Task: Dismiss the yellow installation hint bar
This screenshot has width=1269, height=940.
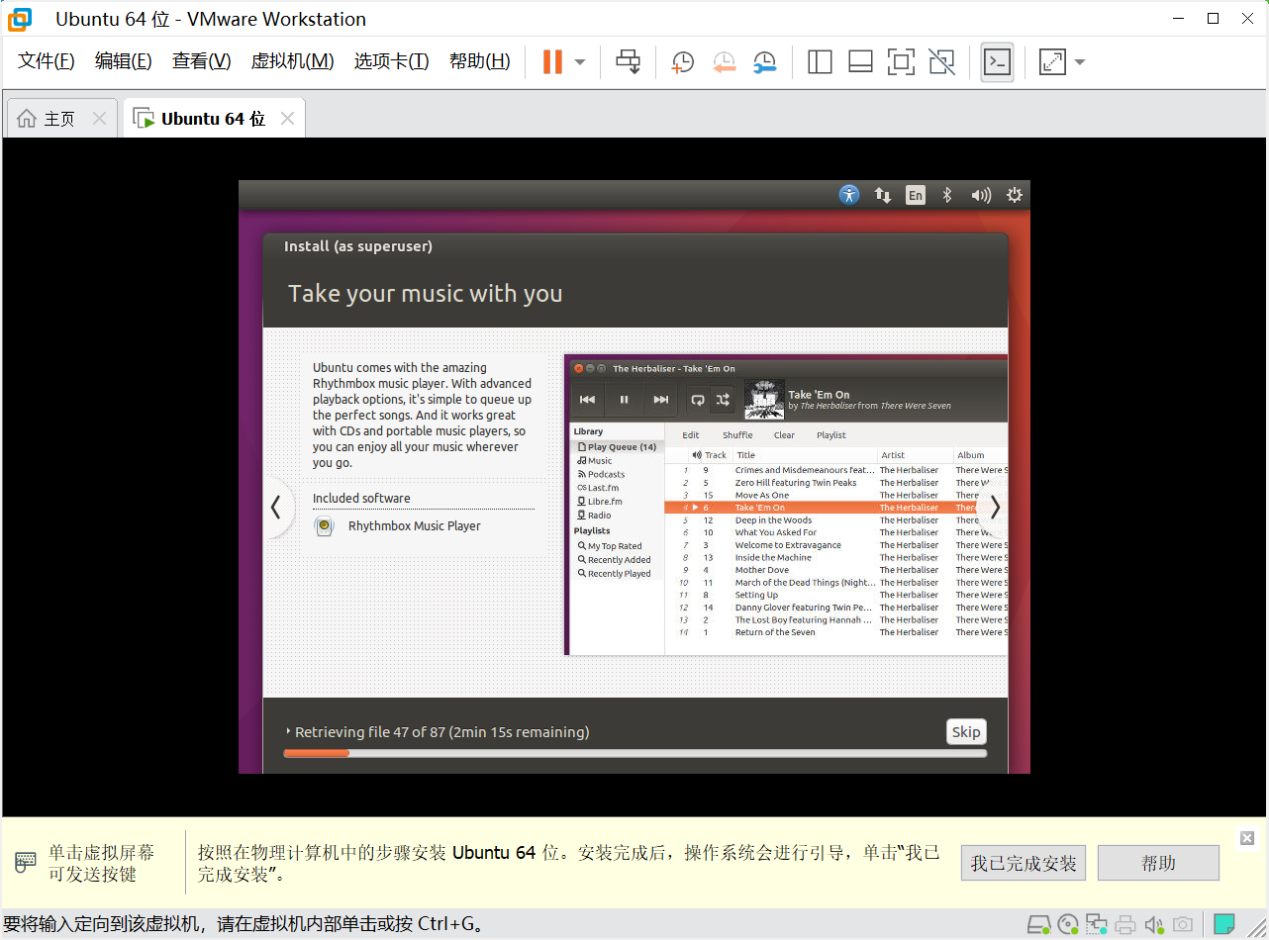Action: [1247, 838]
